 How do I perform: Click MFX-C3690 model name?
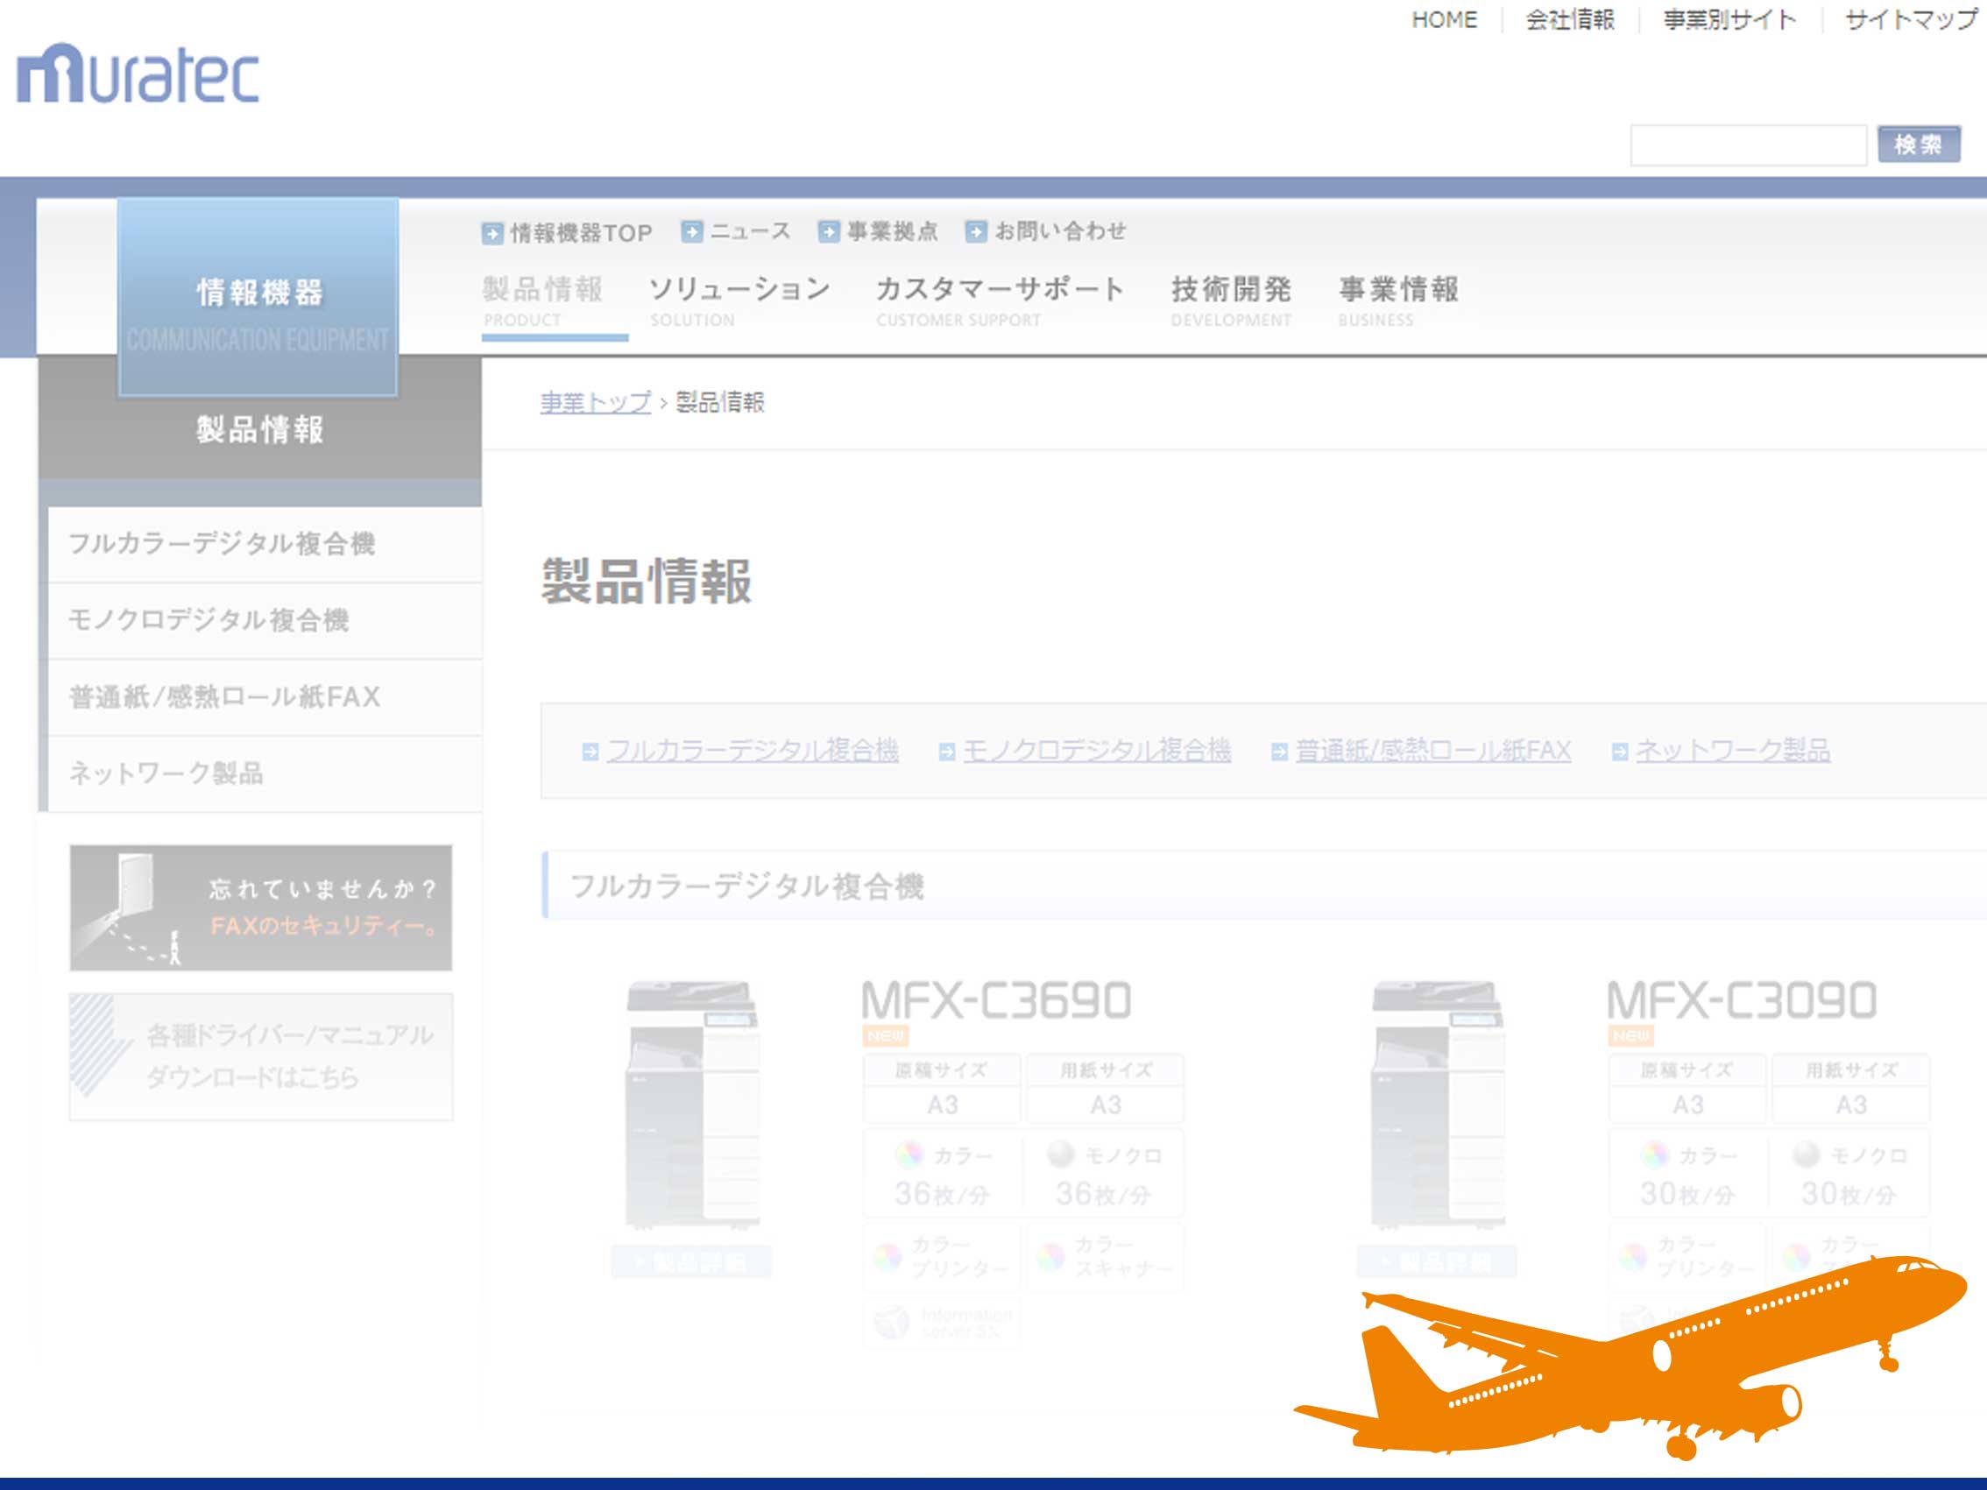(x=996, y=1000)
